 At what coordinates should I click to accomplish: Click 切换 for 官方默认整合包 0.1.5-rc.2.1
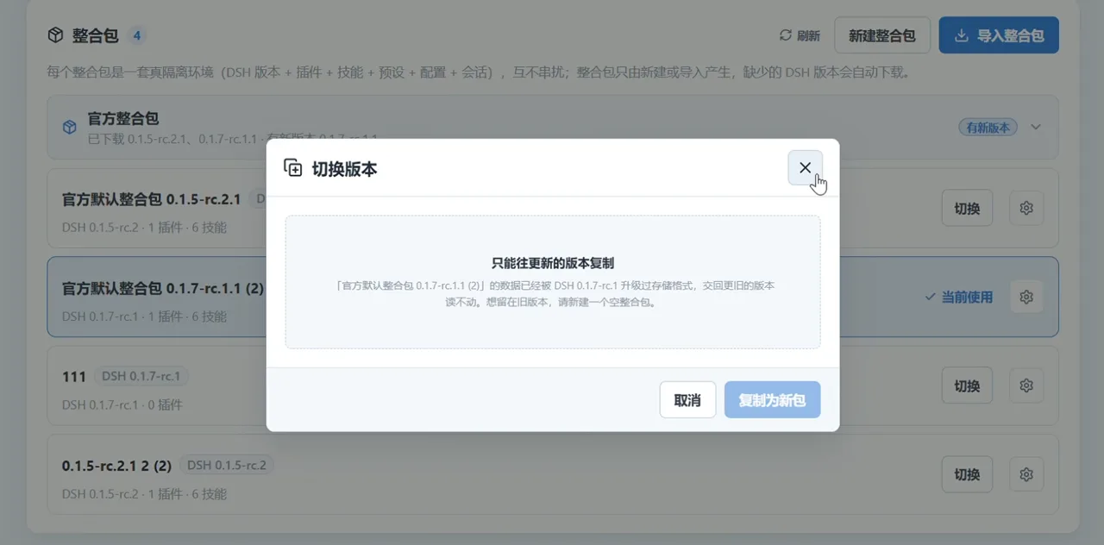[x=967, y=208]
